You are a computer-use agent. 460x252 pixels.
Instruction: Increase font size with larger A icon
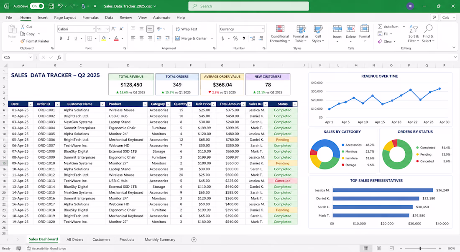click(x=113, y=29)
